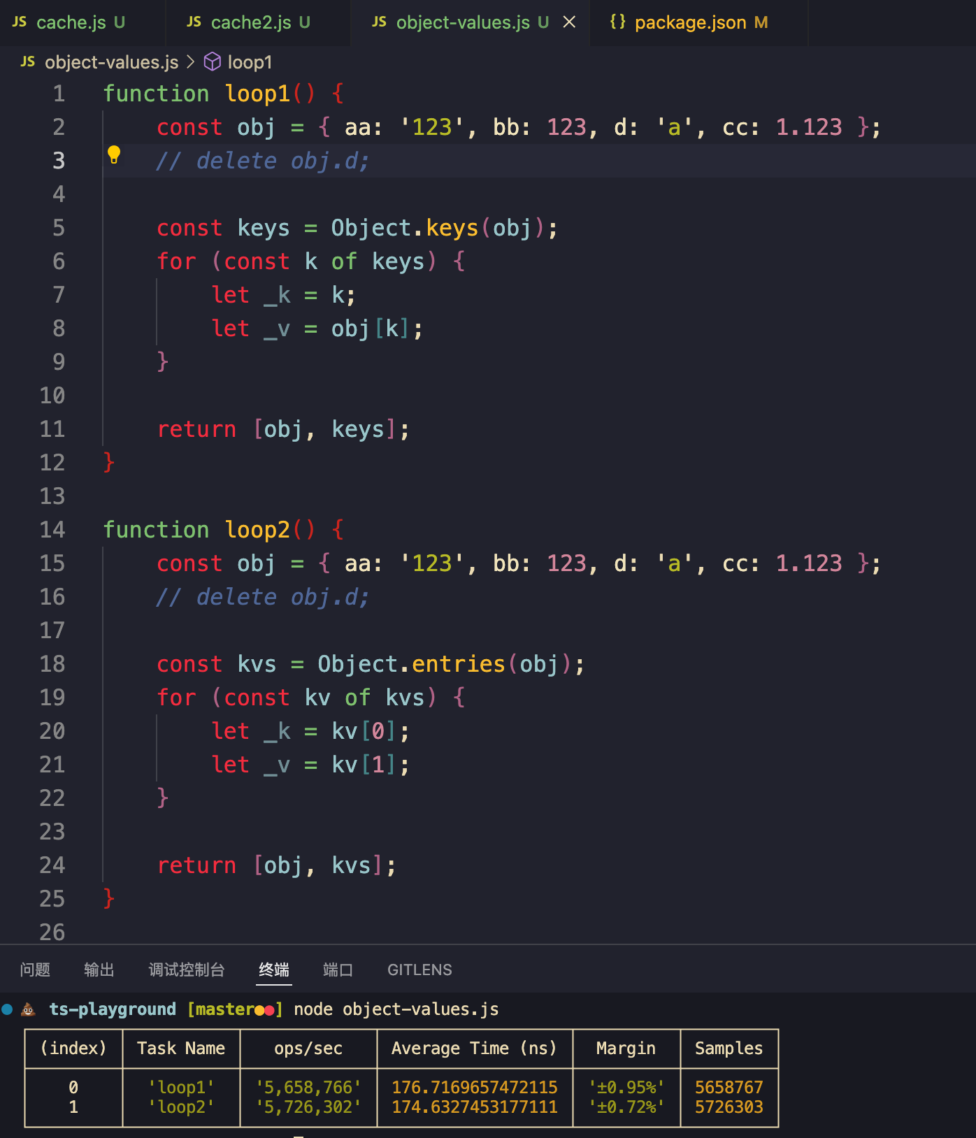The width and height of the screenshot is (976, 1138).
Task: Click the '5,658,766' ops/sec value
Action: 308,1088
